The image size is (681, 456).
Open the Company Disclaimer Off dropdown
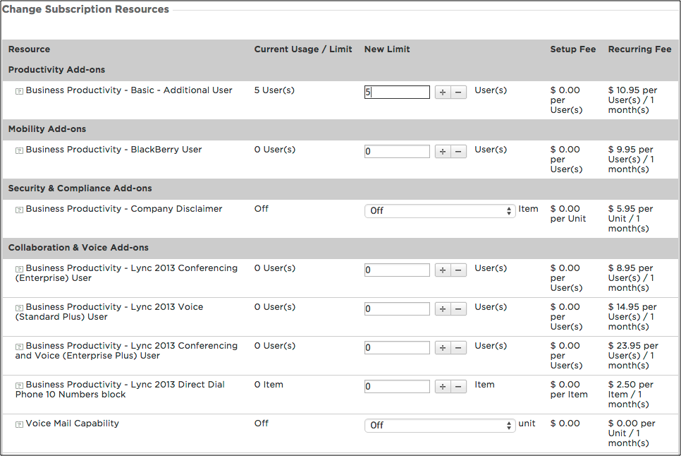[440, 211]
